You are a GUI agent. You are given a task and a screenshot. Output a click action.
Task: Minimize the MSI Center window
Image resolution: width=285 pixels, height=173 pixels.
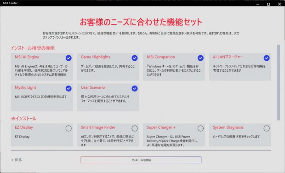click(257, 4)
